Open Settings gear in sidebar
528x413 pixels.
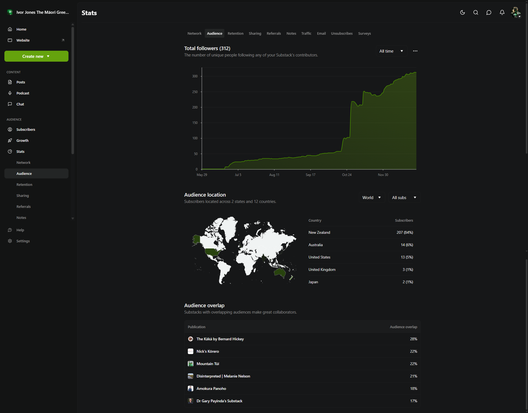click(x=10, y=241)
